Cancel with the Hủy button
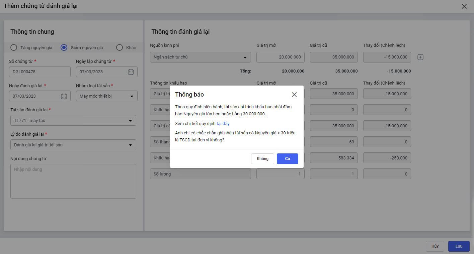Screen dimensions: 474x254 pos(435,246)
